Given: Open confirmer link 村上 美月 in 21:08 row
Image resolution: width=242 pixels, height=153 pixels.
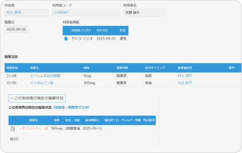Looking at the screenshot, I should (185, 76).
